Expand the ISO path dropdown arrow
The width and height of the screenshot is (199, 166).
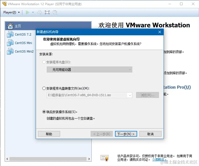click(x=130, y=95)
